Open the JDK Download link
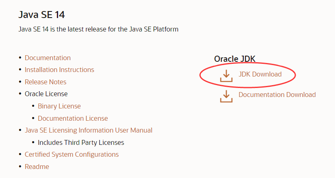Screen dimensions: 335x178 (260, 74)
